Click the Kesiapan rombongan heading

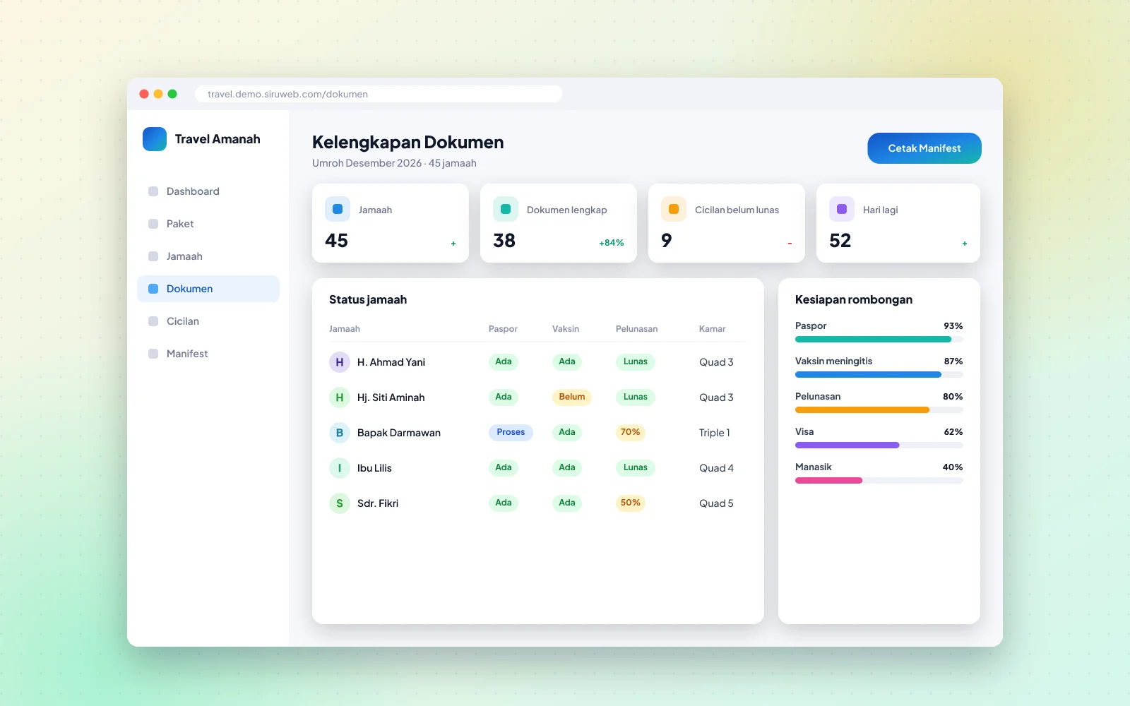(x=854, y=299)
